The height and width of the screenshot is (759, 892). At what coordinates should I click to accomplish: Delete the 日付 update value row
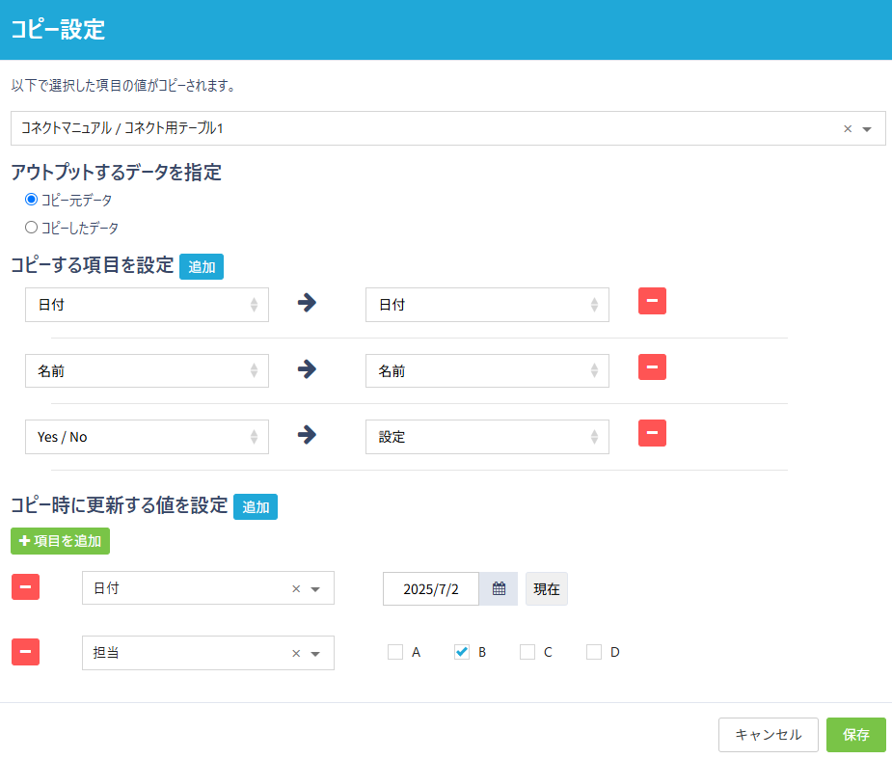click(x=25, y=586)
